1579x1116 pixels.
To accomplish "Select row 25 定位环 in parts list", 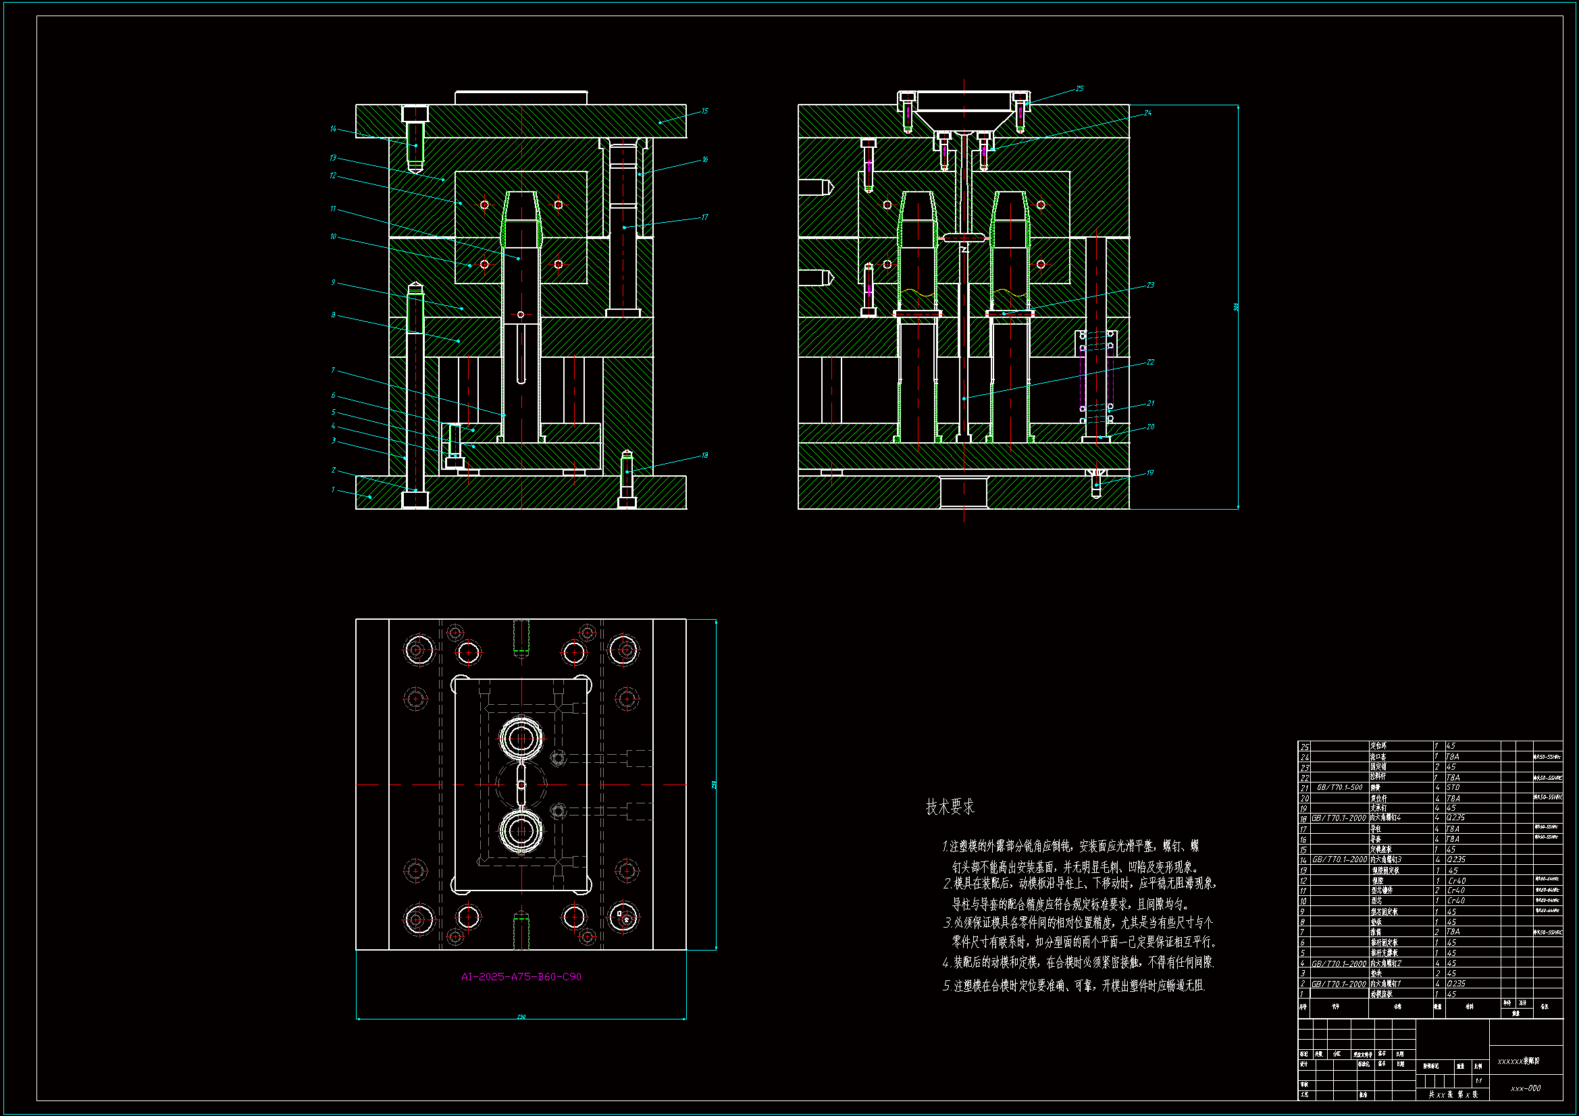I will [x=1378, y=746].
